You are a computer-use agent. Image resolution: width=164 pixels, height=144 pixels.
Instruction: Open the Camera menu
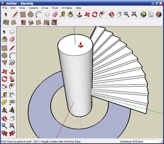[x=33, y=8]
